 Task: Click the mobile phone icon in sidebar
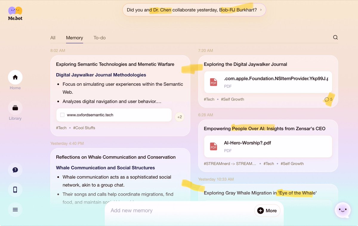(15, 190)
